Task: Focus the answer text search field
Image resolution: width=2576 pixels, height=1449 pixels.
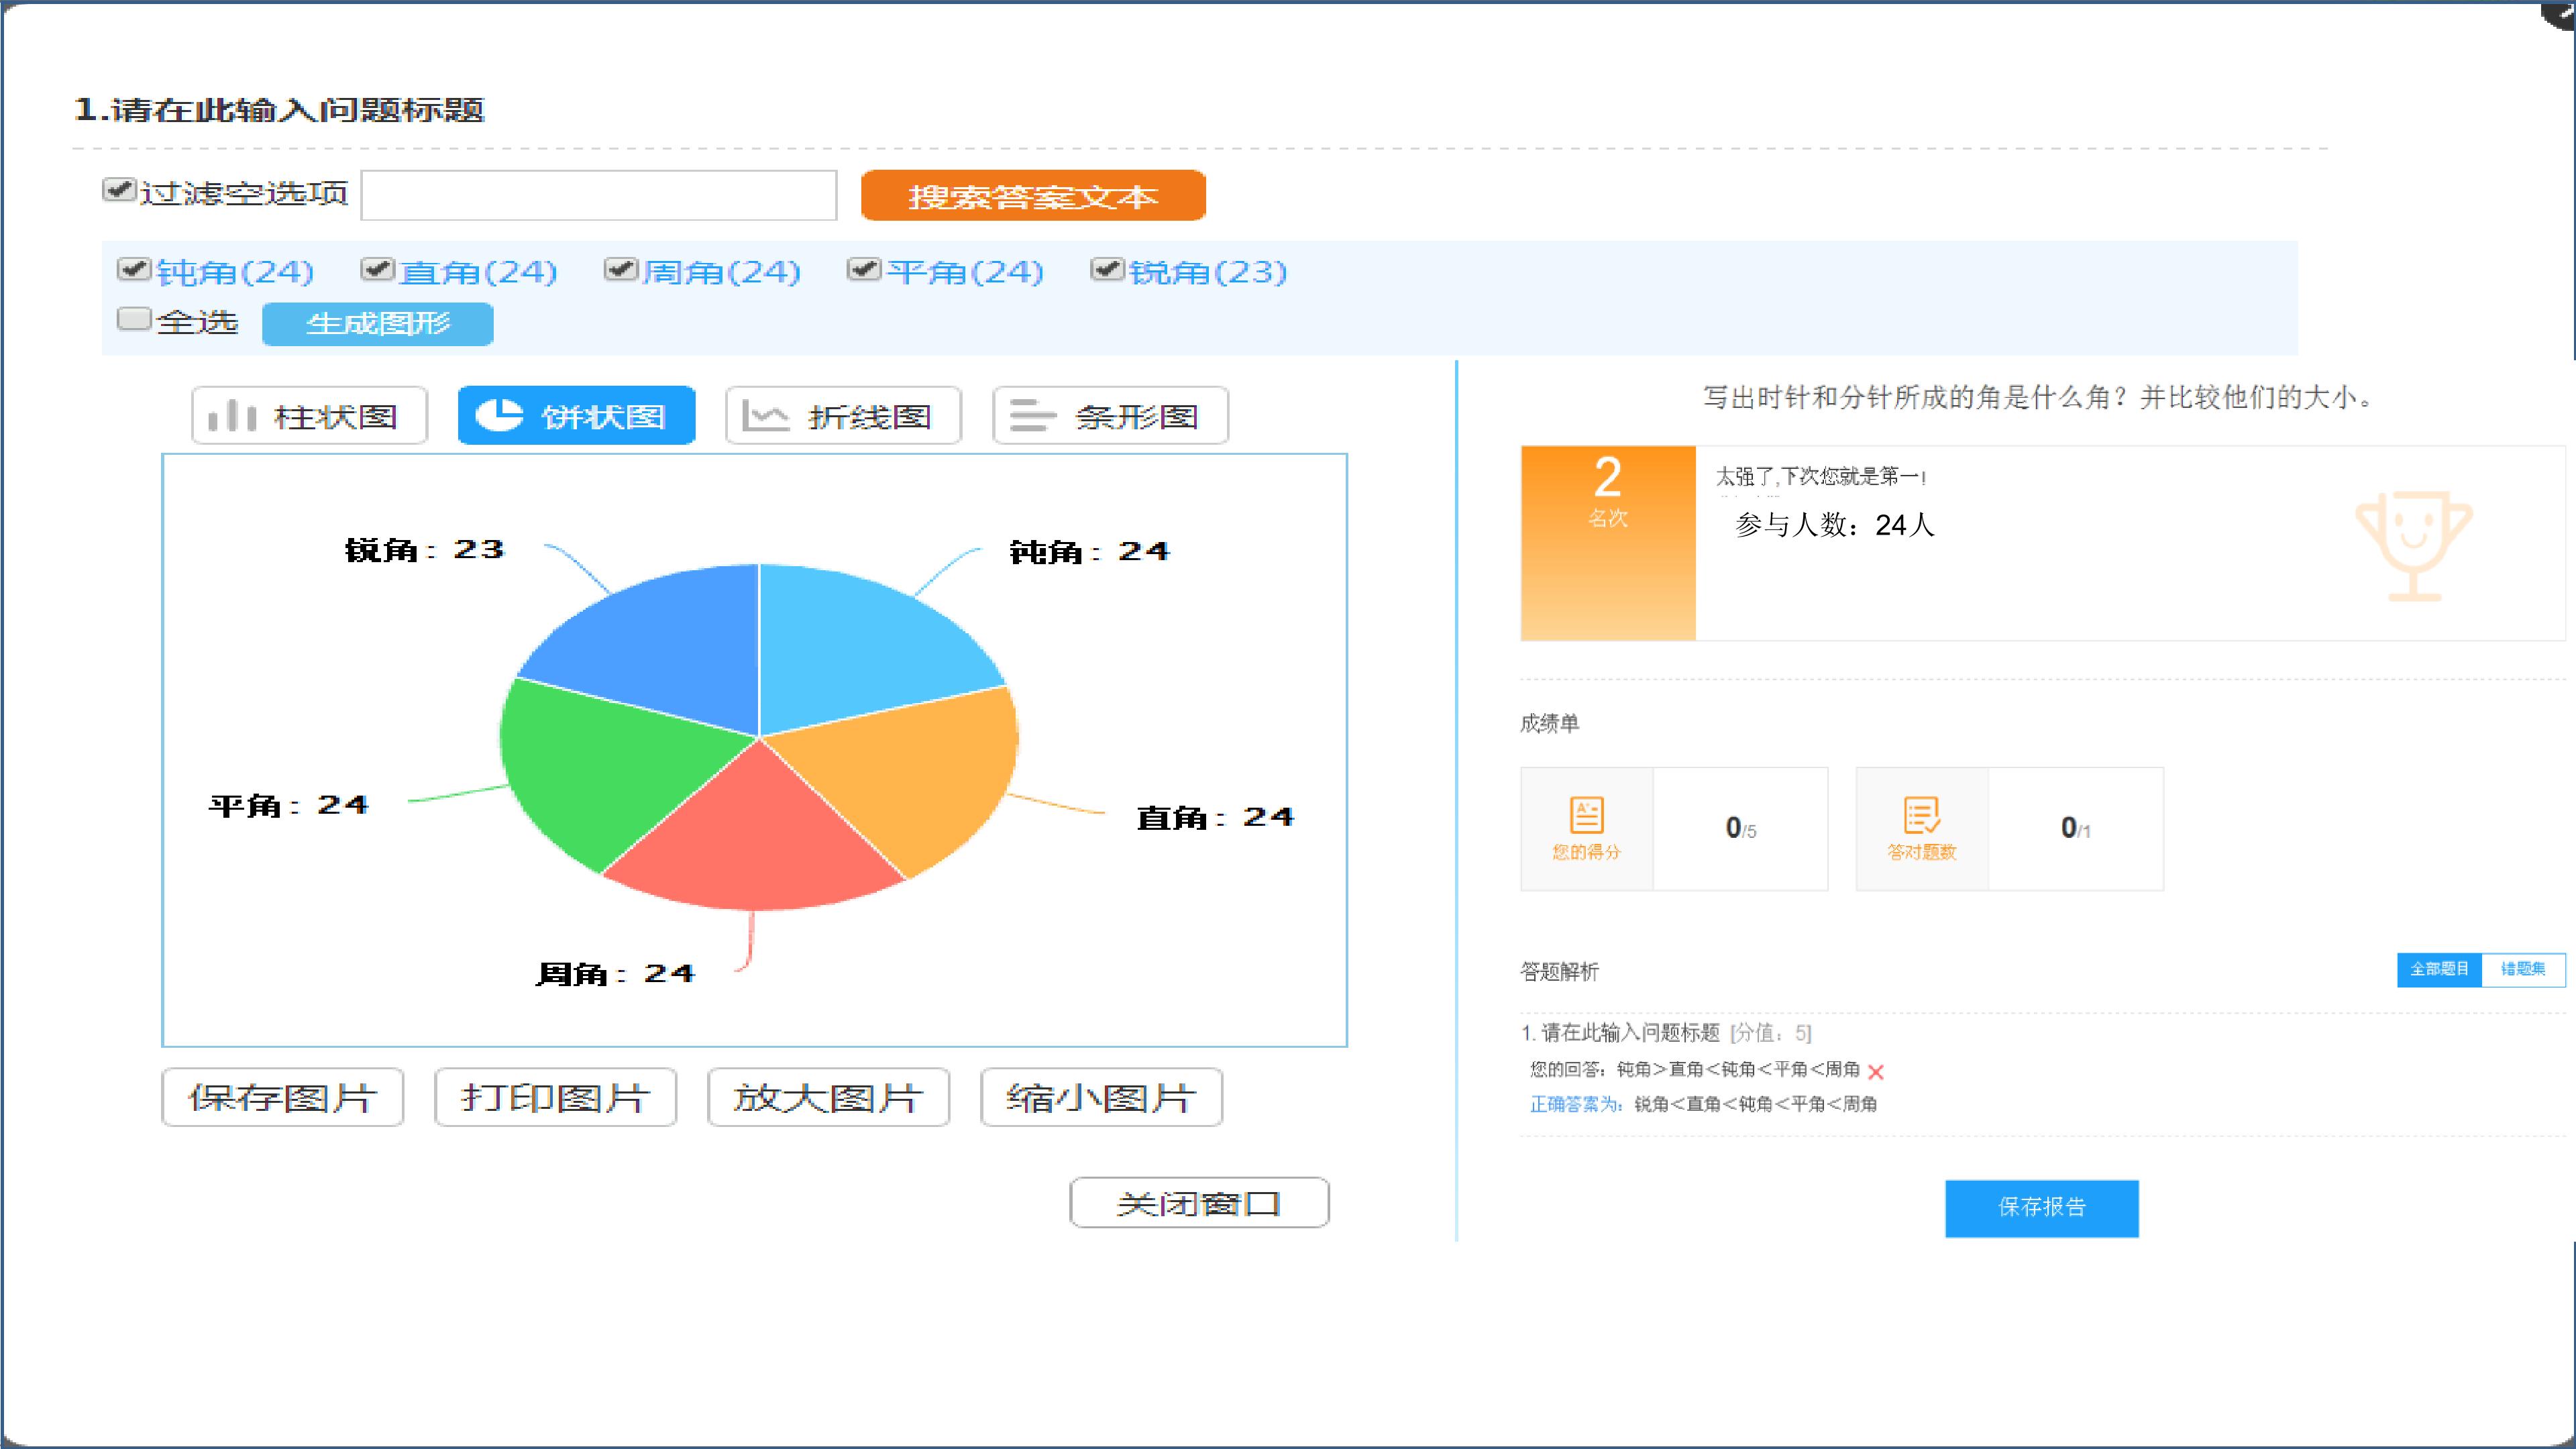Action: tap(599, 195)
